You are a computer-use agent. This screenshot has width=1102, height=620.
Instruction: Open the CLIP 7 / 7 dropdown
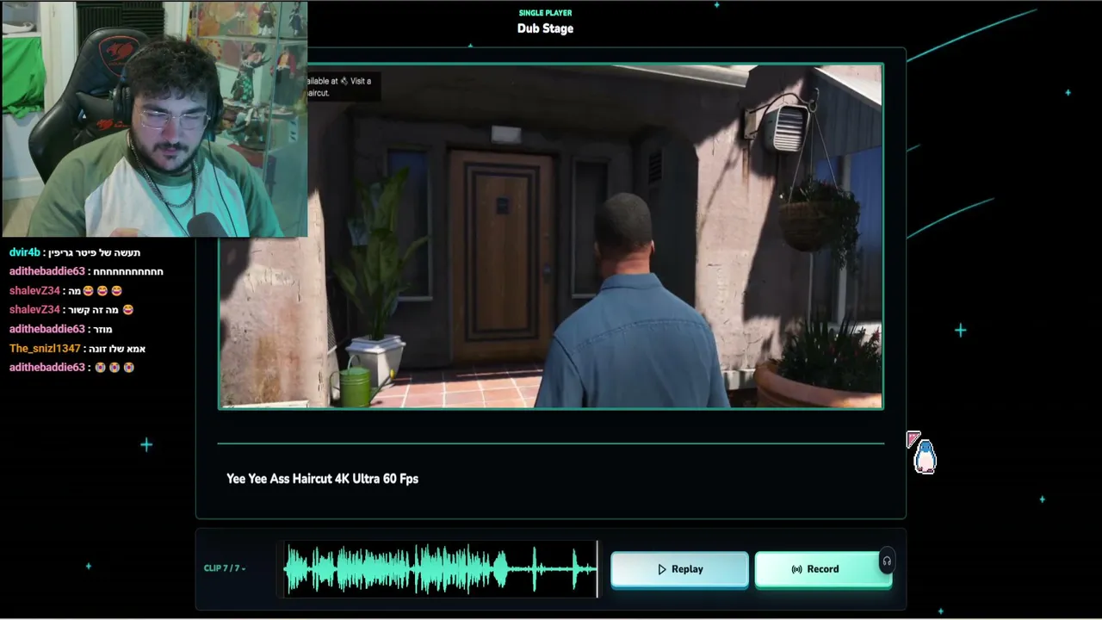tap(225, 568)
